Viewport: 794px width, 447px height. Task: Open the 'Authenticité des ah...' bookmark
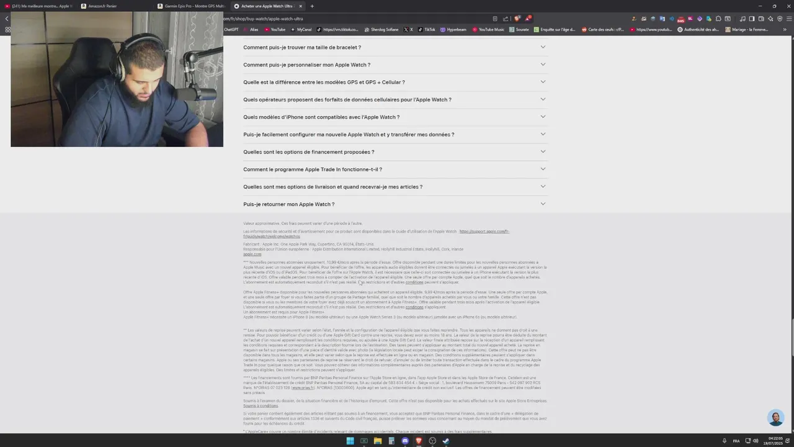coord(698,29)
